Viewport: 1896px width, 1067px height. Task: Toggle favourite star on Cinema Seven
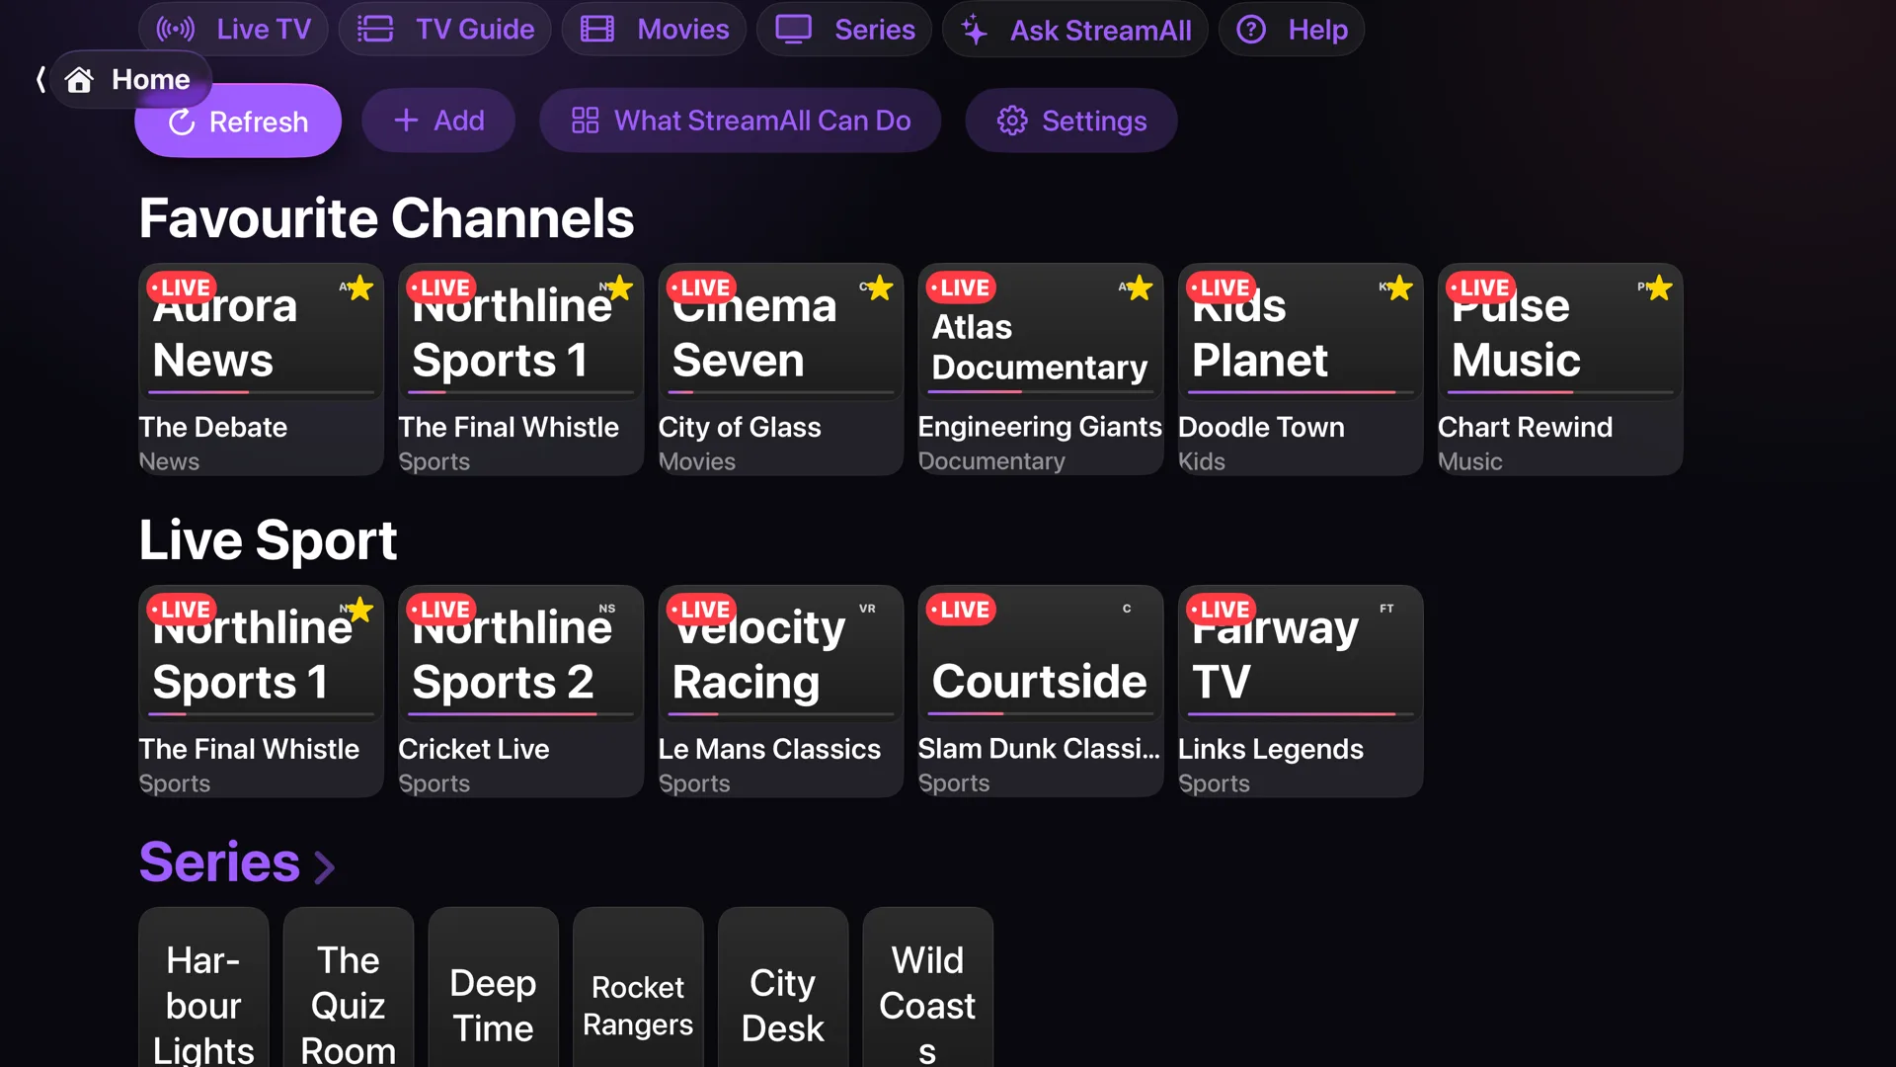click(x=879, y=287)
